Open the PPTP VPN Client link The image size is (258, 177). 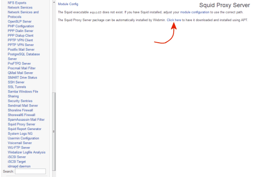pyautogui.click(x=20, y=40)
